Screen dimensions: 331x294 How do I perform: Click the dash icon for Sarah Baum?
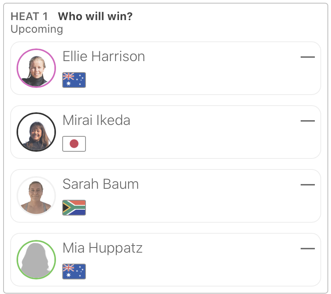click(307, 185)
